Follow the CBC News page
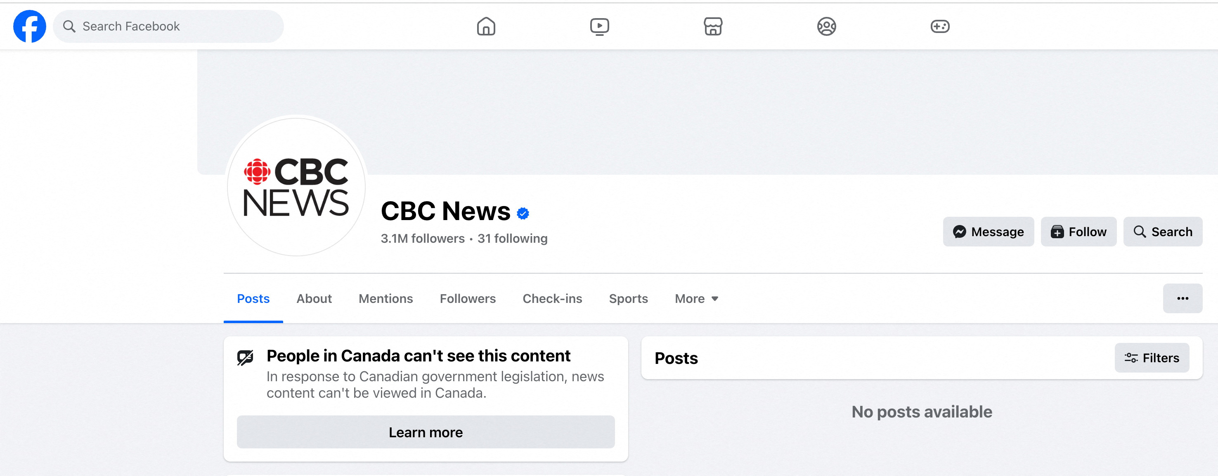 (x=1078, y=231)
